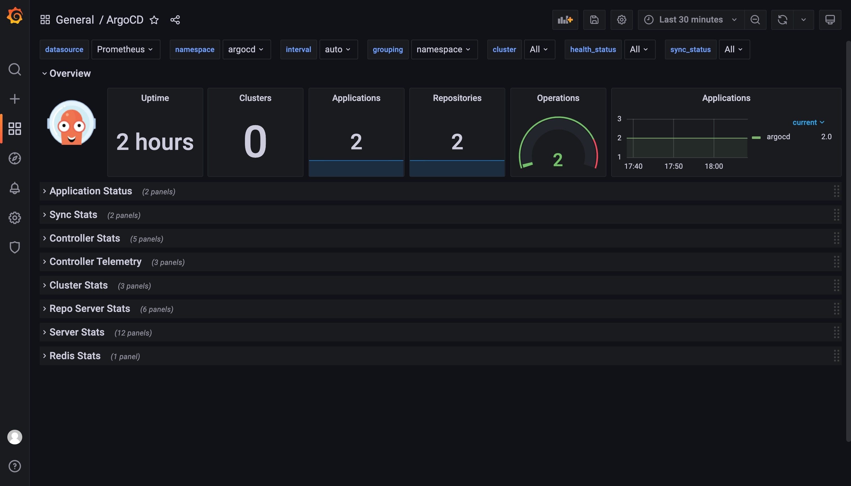Open the Configuration gear in sidebar

tap(15, 218)
